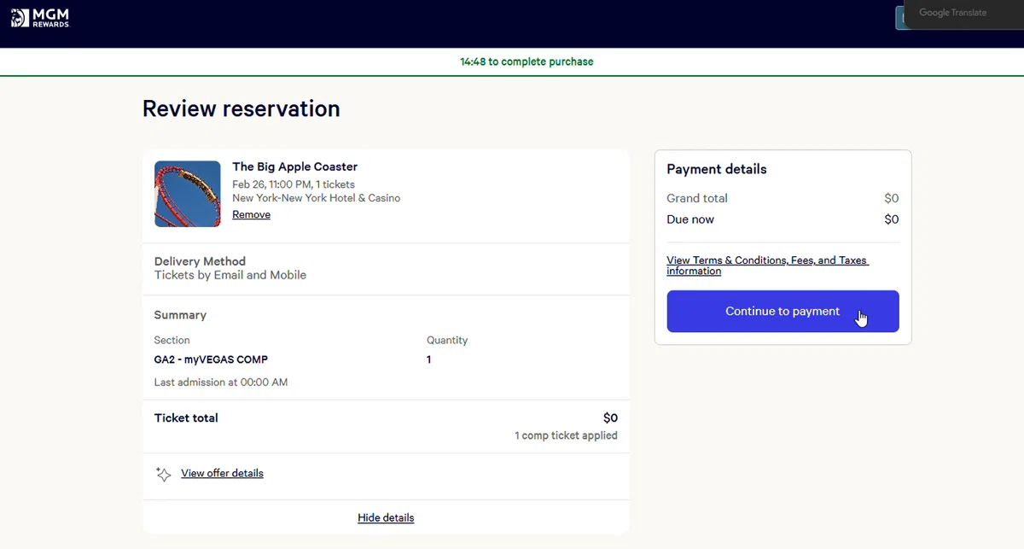Open the View offer details link
The height and width of the screenshot is (549, 1024).
click(x=222, y=473)
